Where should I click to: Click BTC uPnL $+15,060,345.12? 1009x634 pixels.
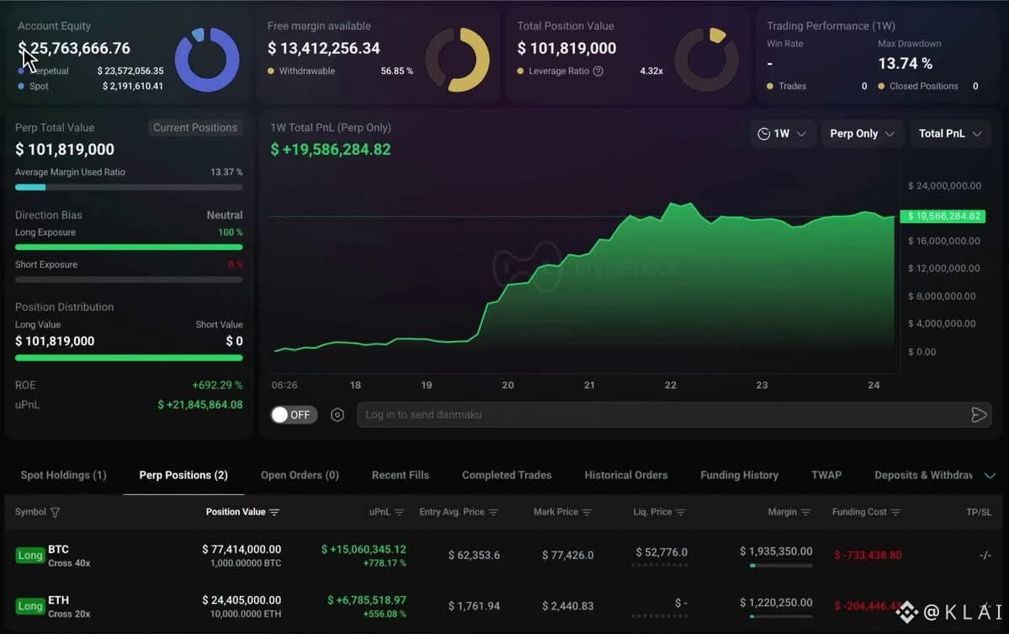(x=364, y=549)
